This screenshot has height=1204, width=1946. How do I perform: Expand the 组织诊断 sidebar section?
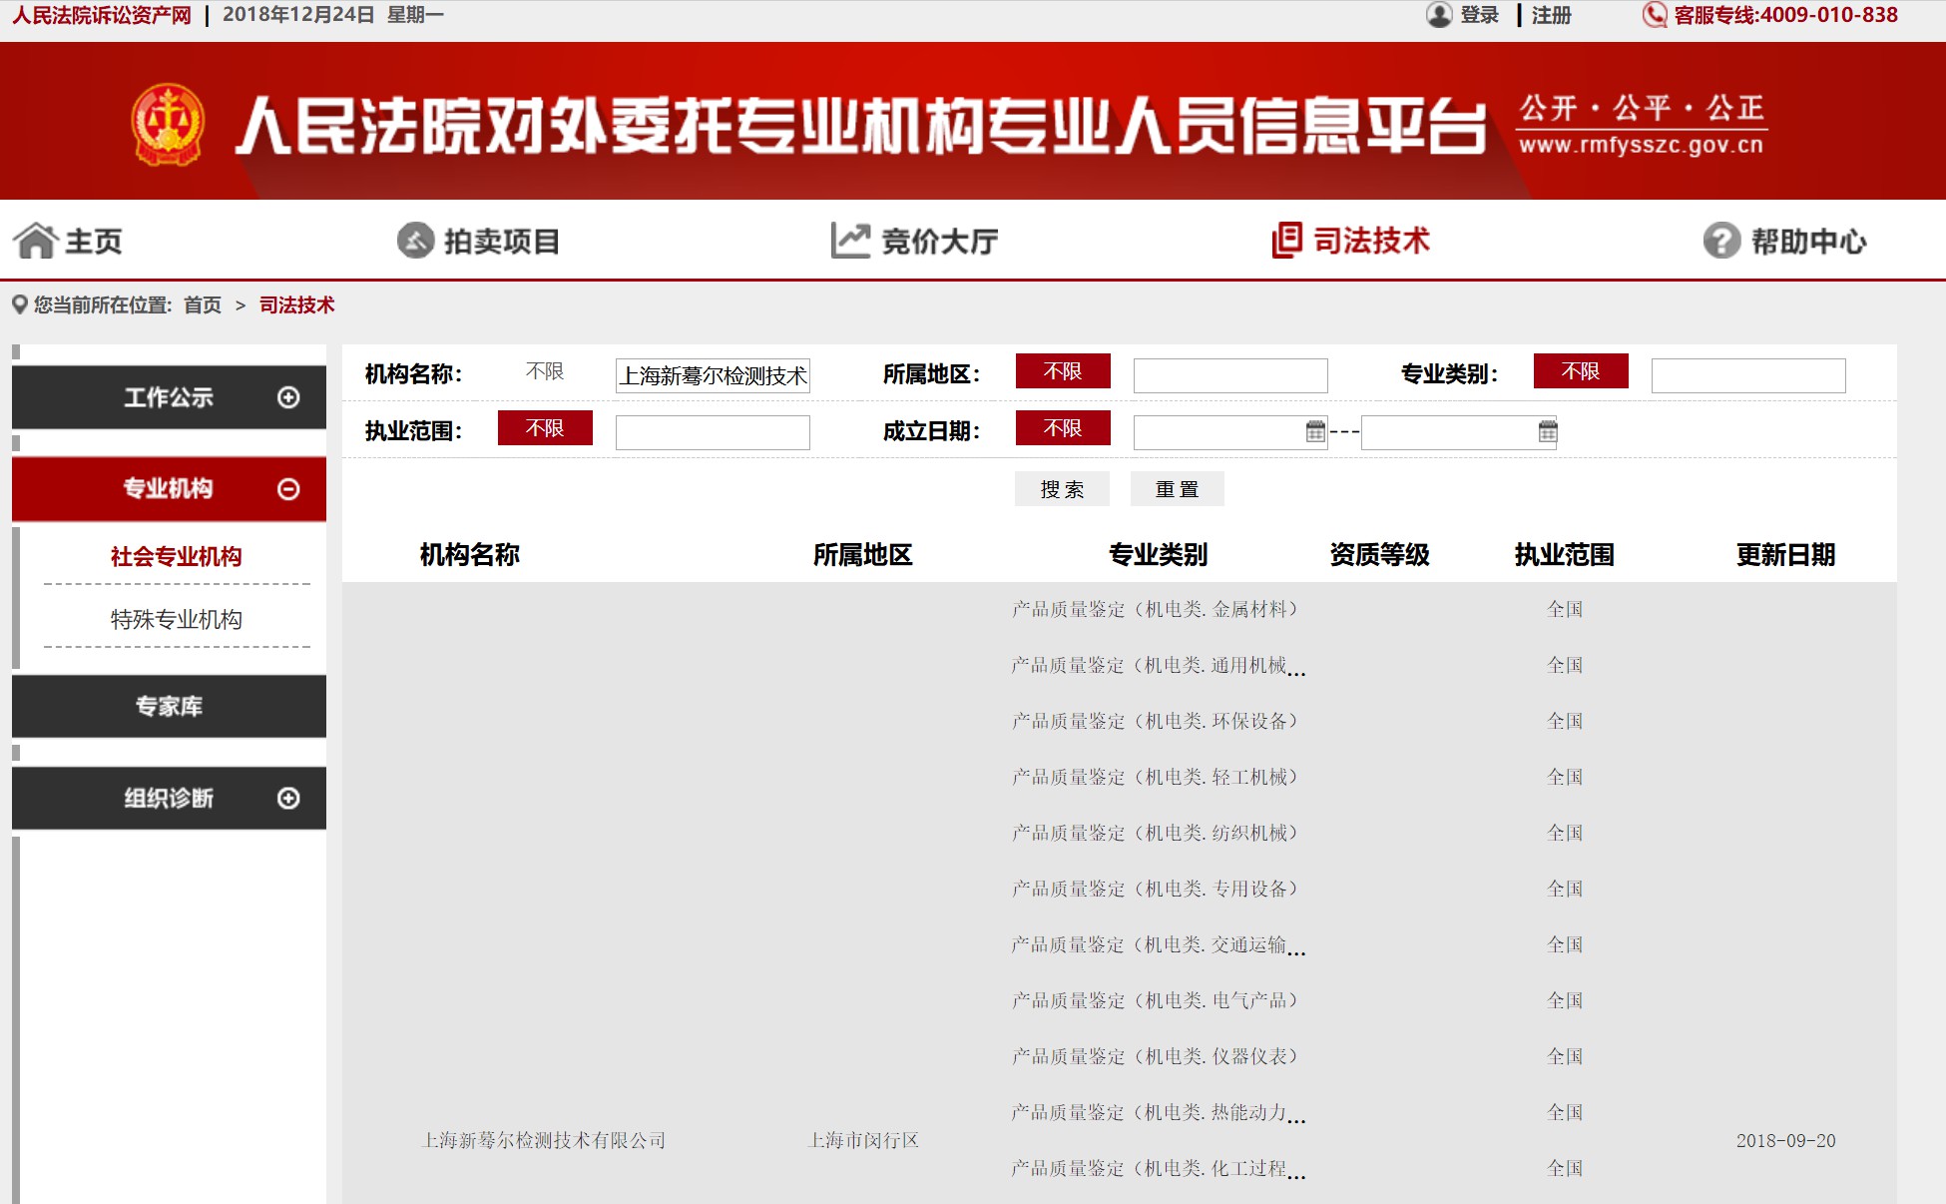(288, 799)
